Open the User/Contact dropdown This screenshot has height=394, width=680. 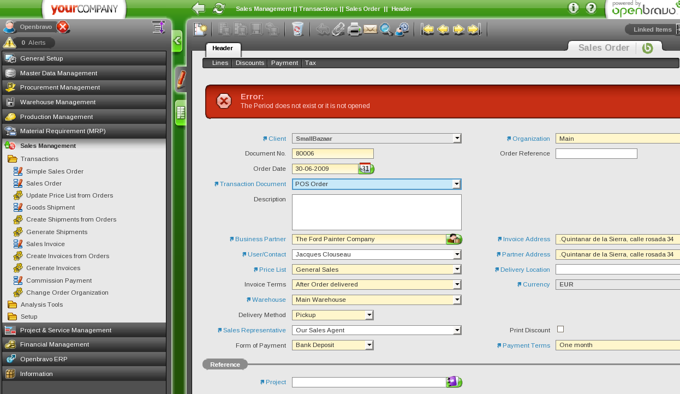tap(457, 254)
